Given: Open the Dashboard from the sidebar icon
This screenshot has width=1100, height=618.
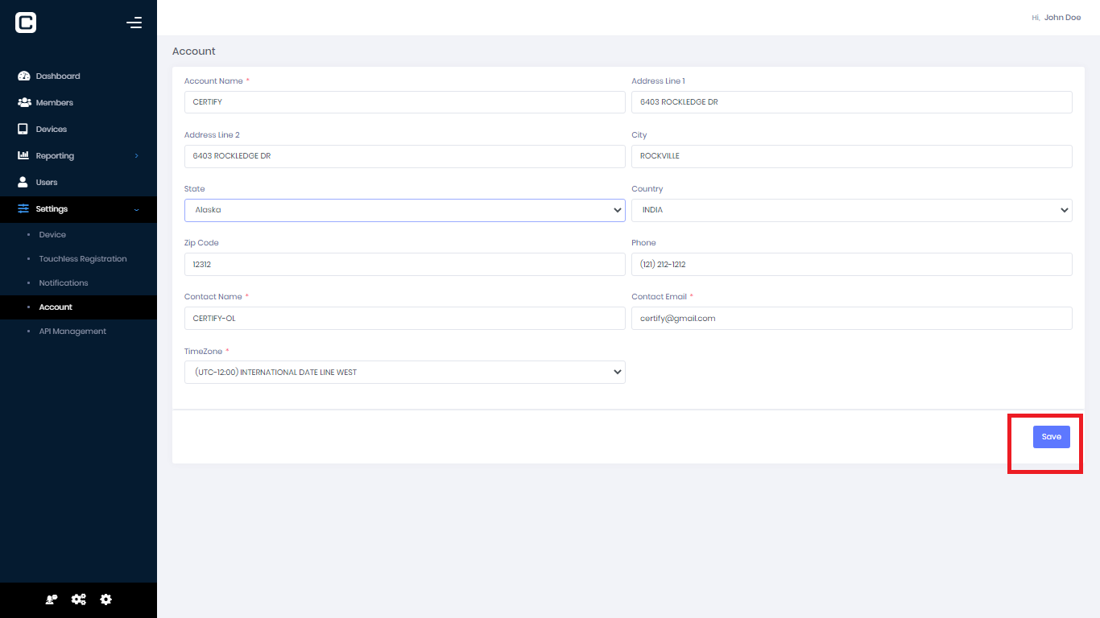Looking at the screenshot, I should click(x=23, y=76).
